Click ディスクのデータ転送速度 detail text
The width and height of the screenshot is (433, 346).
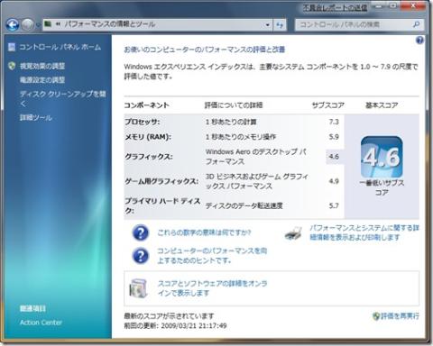244,205
